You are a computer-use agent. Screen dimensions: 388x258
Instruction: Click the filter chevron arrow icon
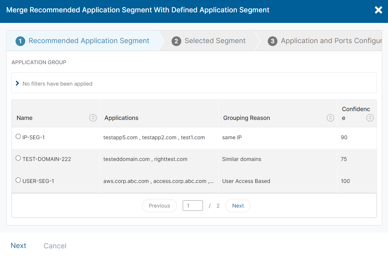coord(18,83)
